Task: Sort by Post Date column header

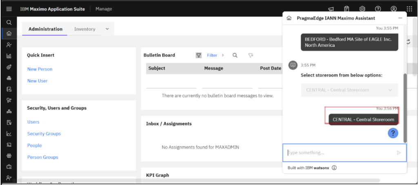Action: click(x=271, y=68)
